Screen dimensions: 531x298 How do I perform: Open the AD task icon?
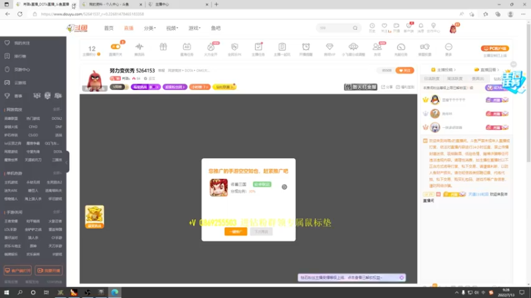pos(187,46)
